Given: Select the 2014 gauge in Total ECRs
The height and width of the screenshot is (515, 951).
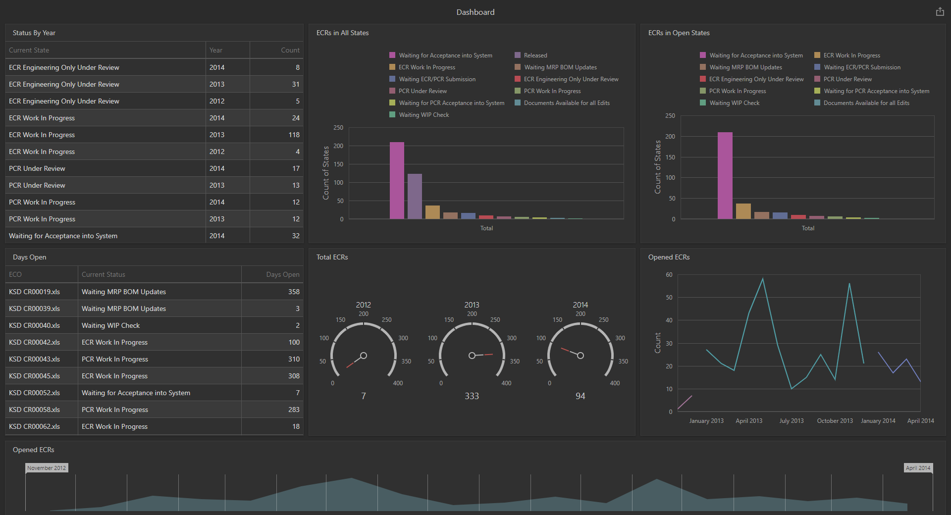Looking at the screenshot, I should click(580, 350).
